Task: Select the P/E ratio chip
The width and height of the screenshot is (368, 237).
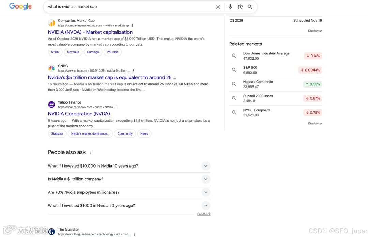Action: (112, 52)
